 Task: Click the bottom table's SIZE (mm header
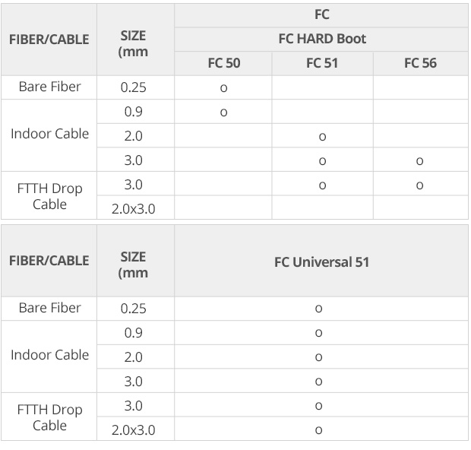point(133,265)
